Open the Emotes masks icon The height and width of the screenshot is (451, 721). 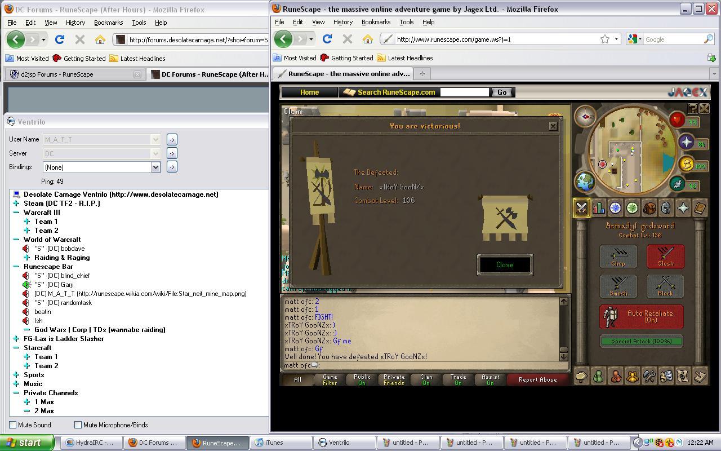point(666,375)
